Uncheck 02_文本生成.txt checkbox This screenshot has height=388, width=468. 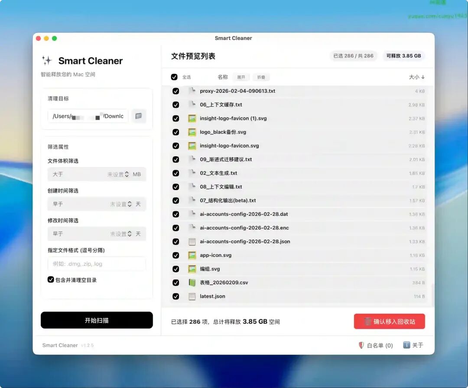(176, 173)
